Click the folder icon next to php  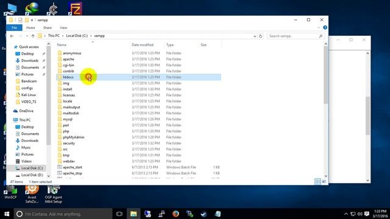(x=60, y=131)
